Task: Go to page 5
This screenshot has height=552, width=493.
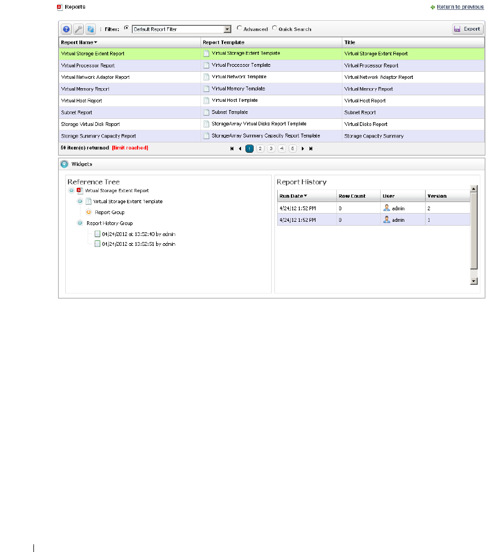Action: click(x=293, y=148)
